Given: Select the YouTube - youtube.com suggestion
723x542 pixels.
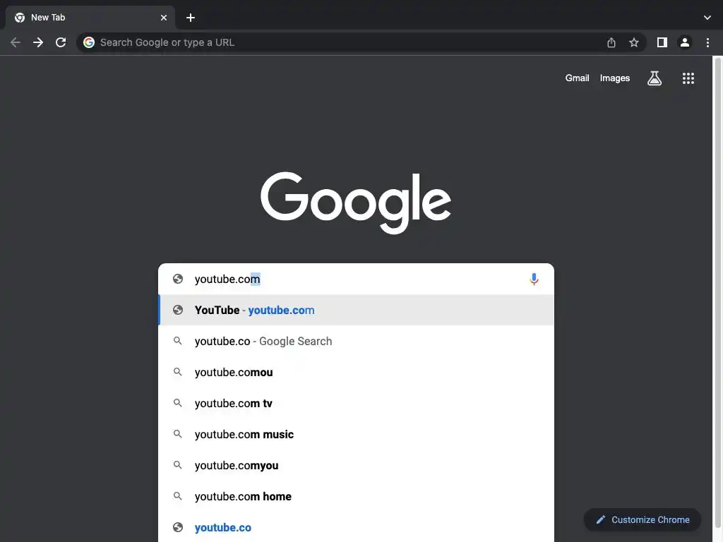Looking at the screenshot, I should 356,311.
